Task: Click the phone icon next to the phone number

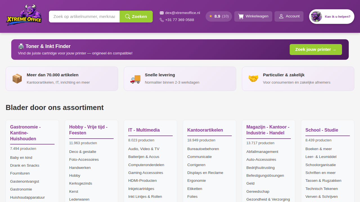Action: click(x=161, y=20)
